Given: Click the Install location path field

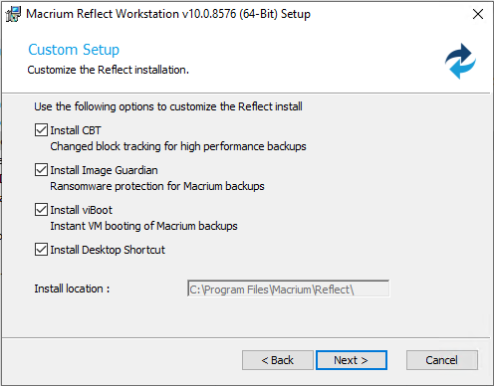Looking at the screenshot, I should click(x=288, y=289).
